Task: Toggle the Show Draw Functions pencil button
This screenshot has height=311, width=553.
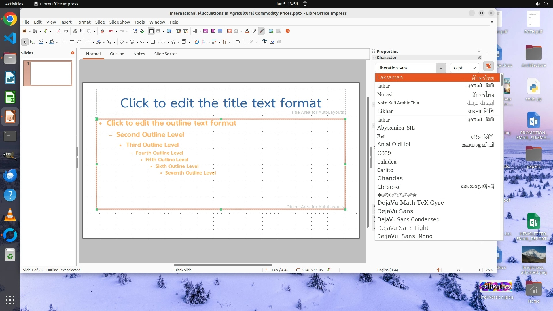Action: pos(262,31)
